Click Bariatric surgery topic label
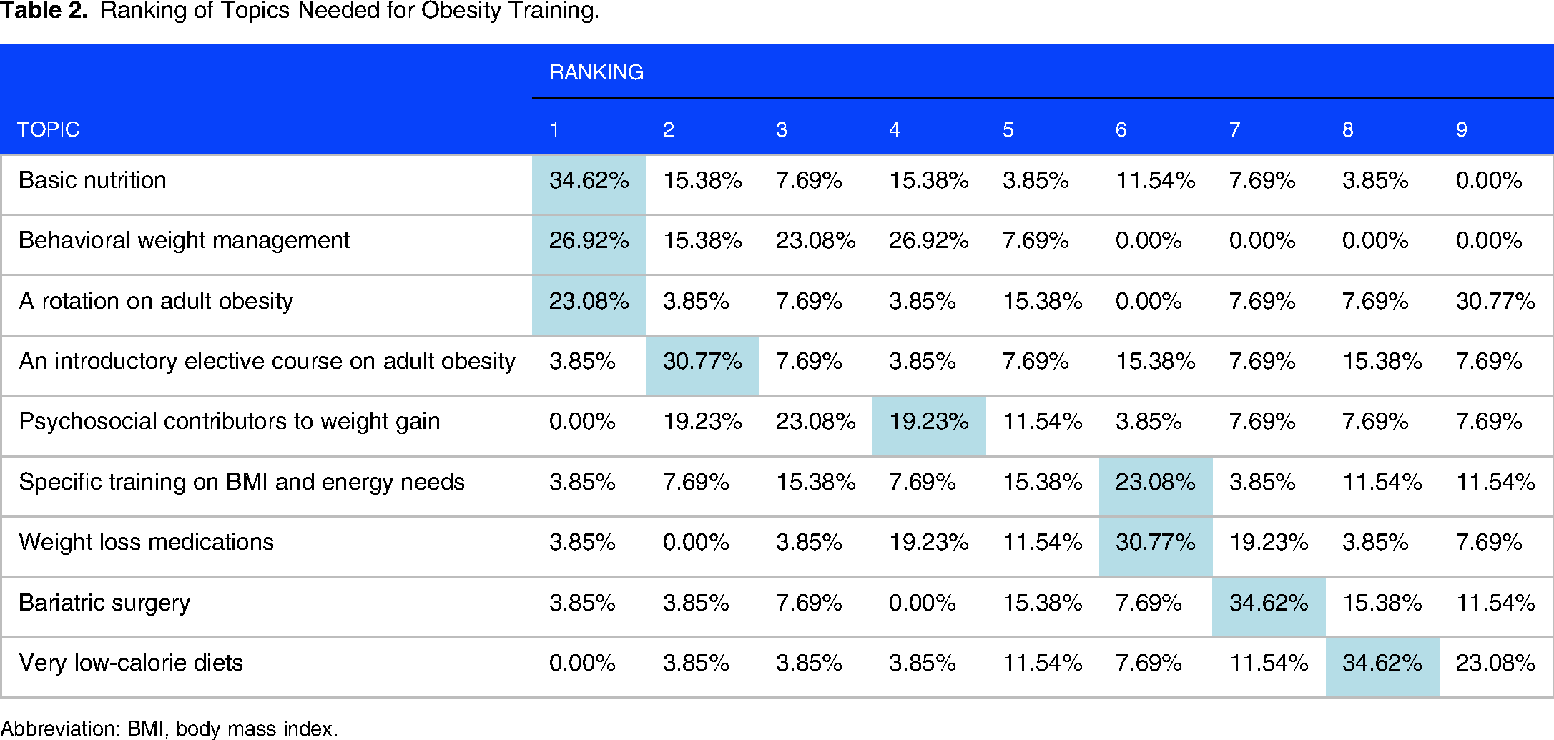 (x=104, y=603)
